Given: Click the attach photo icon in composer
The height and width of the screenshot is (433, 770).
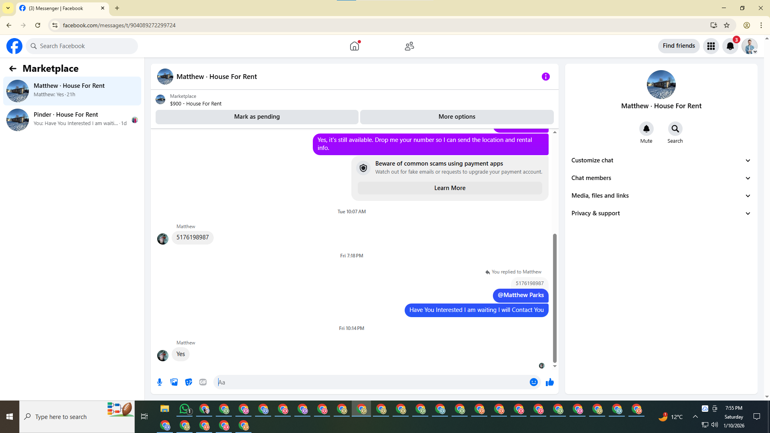Looking at the screenshot, I should click(174, 382).
